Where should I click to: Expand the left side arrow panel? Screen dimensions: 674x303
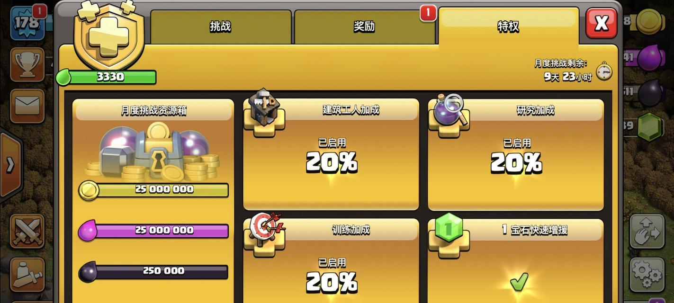pyautogui.click(x=10, y=164)
